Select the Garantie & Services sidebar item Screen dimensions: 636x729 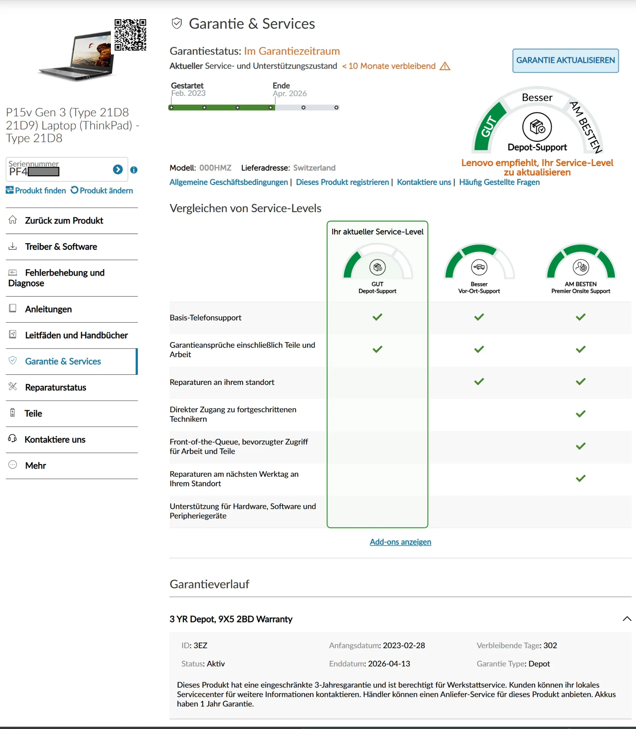point(72,361)
